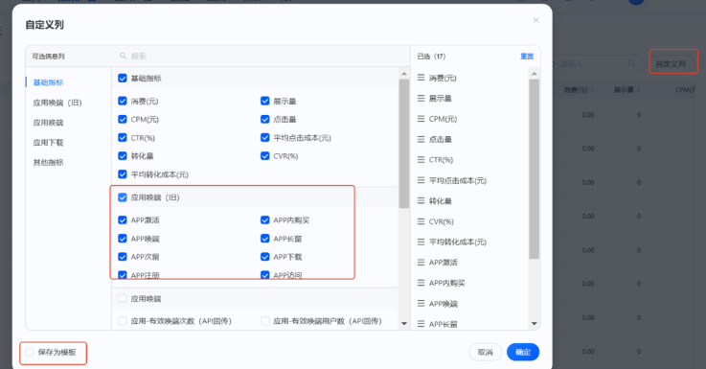Check 应用-有效唤端用户数（API回传）
This screenshot has width=706, height=369.
pyautogui.click(x=264, y=321)
